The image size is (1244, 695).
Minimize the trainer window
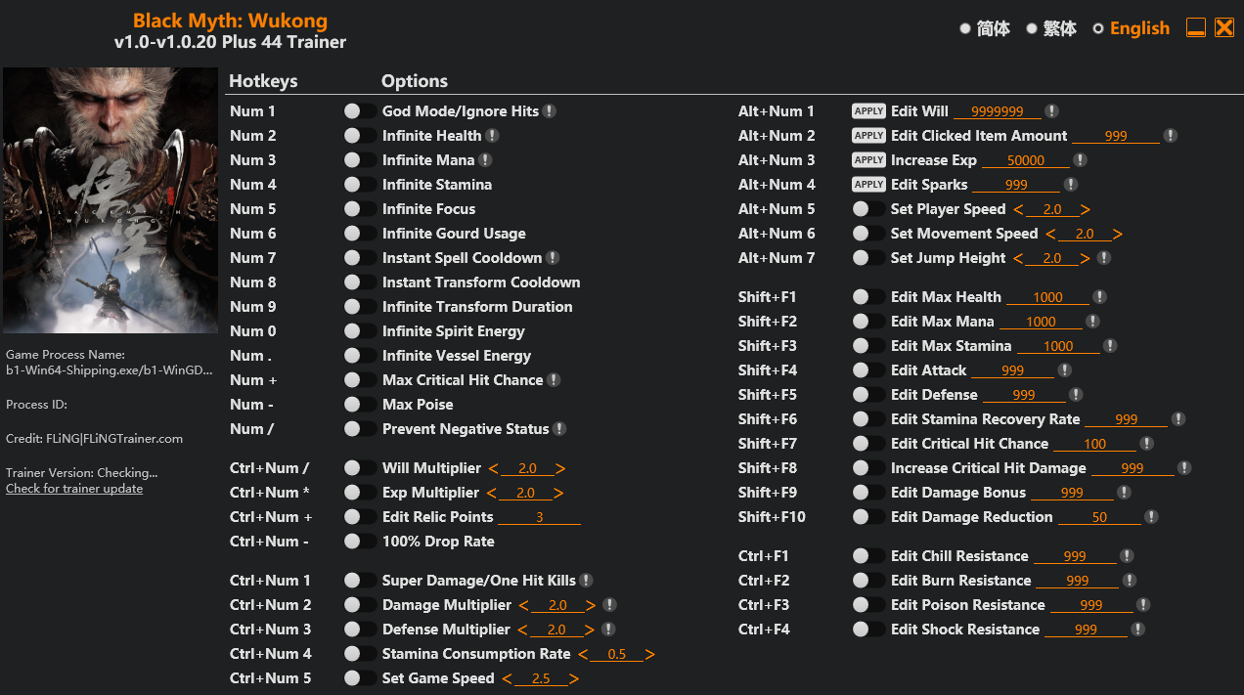point(1196,27)
